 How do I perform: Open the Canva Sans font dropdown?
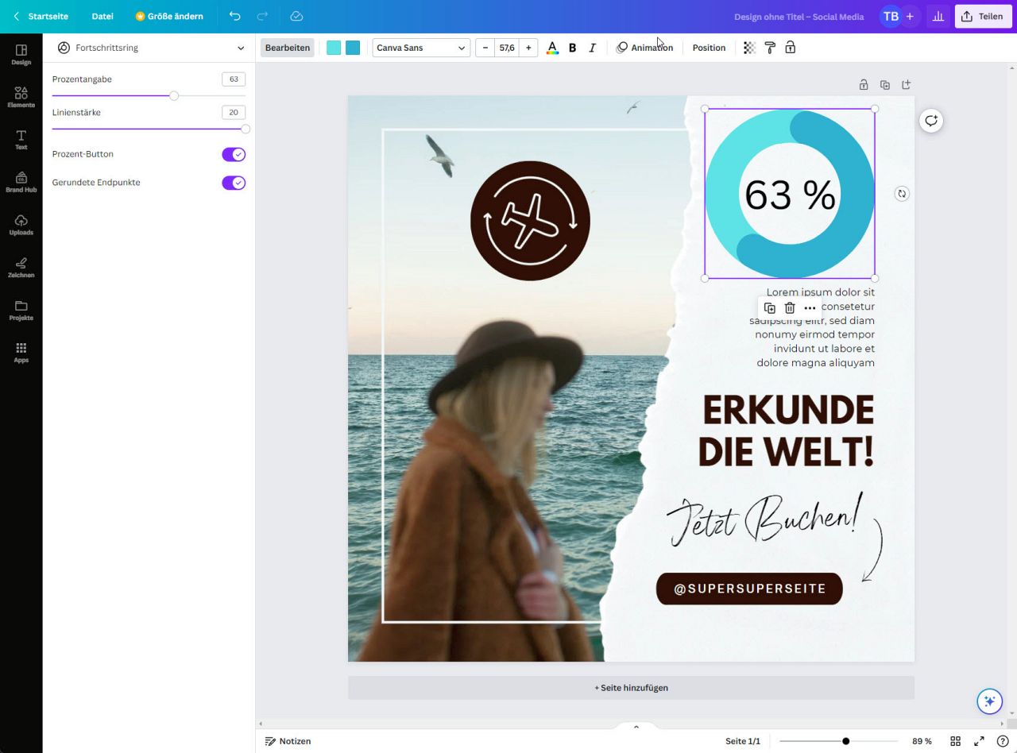421,48
